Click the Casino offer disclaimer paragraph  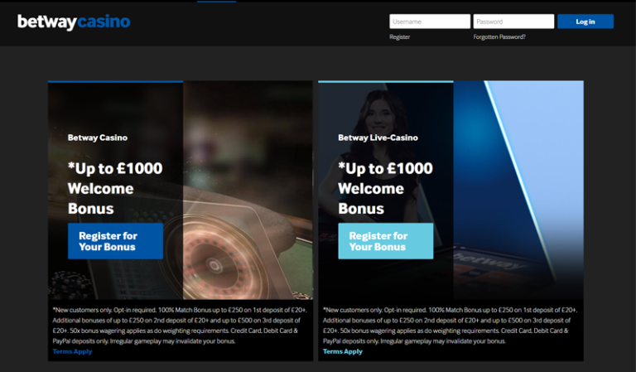[x=180, y=326]
